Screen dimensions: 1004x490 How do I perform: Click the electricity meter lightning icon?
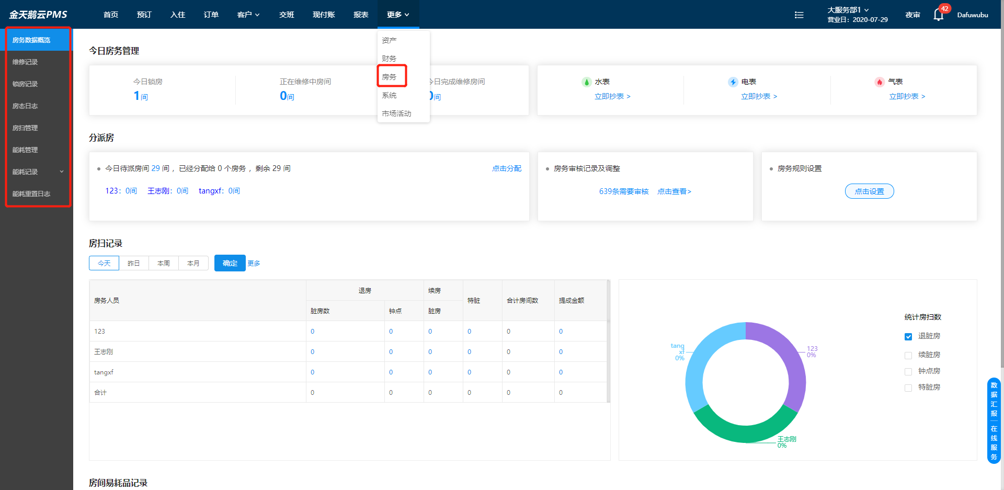click(733, 82)
